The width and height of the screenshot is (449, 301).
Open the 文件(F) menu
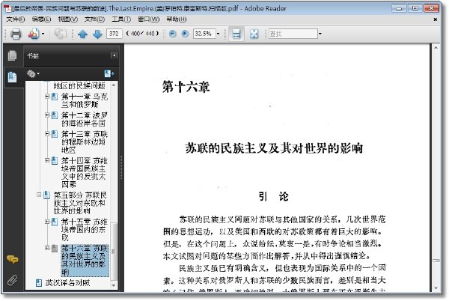click(x=15, y=19)
